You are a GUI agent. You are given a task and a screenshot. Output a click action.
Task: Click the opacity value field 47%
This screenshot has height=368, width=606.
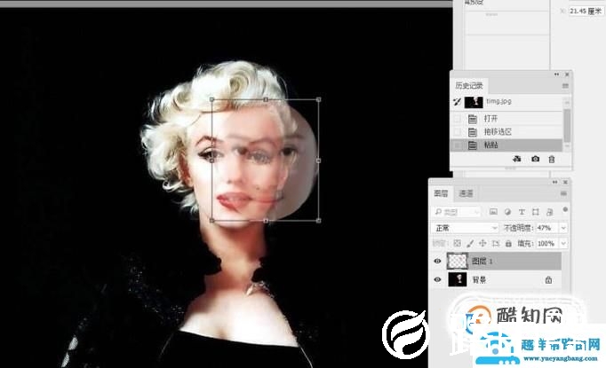coord(548,228)
